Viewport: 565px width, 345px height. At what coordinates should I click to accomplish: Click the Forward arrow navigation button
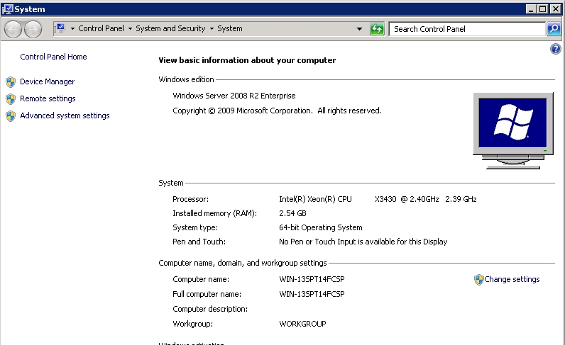coord(33,29)
